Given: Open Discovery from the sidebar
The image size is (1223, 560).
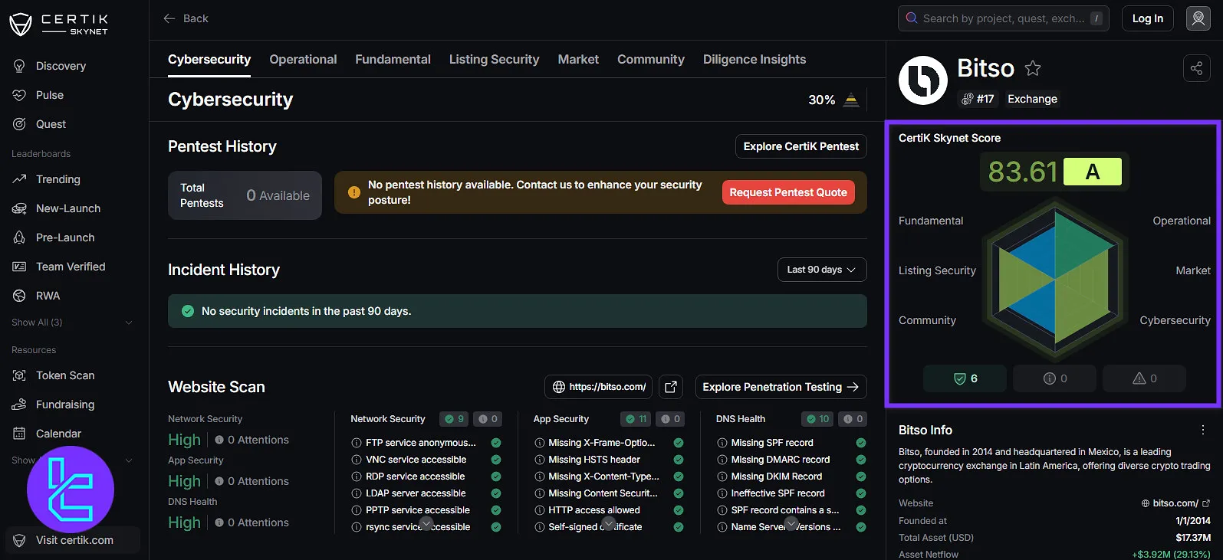Looking at the screenshot, I should click(61, 66).
